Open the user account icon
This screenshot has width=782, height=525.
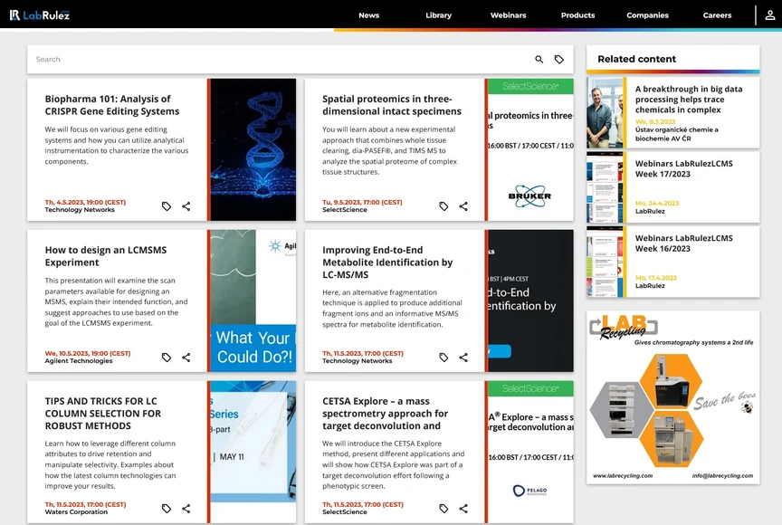[770, 15]
